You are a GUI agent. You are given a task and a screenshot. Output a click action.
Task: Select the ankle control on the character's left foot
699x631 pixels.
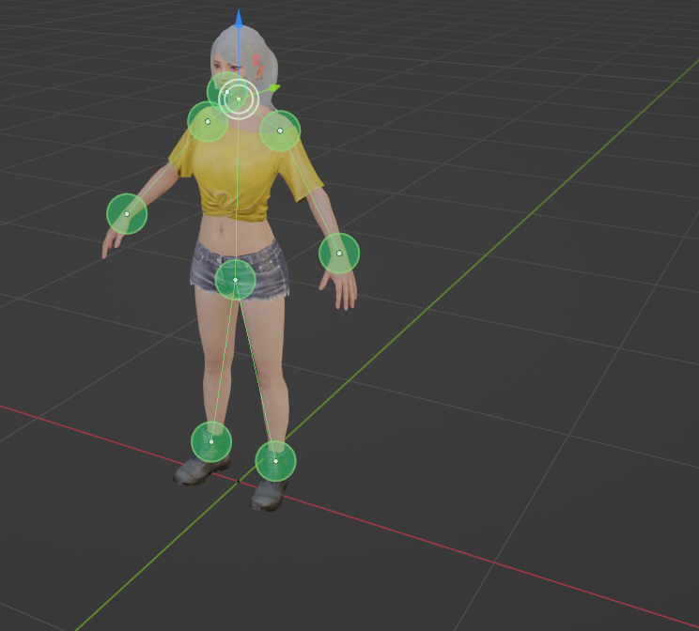[275, 461]
